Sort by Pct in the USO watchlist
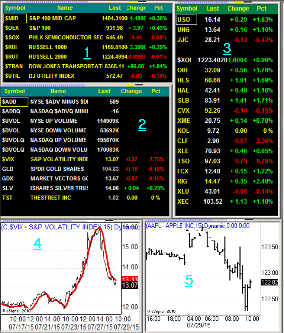284x333 pixels. click(261, 8)
